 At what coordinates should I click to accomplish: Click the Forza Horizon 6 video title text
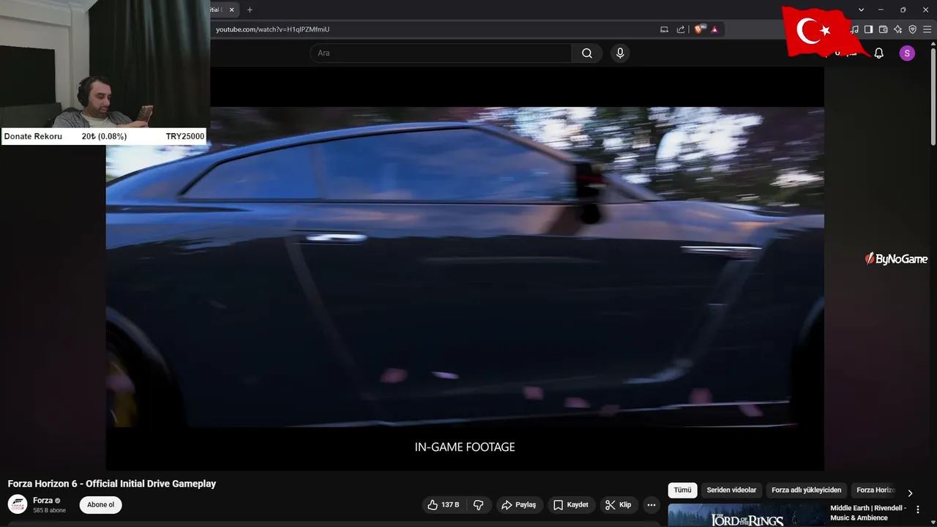112,484
